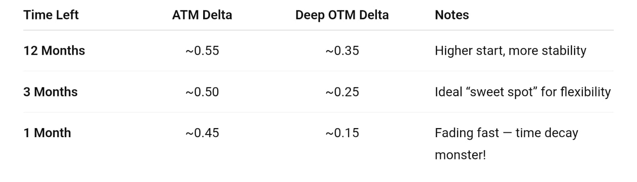This screenshot has height=182, width=637.
Task: Click the Notes column header
Action: [452, 15]
